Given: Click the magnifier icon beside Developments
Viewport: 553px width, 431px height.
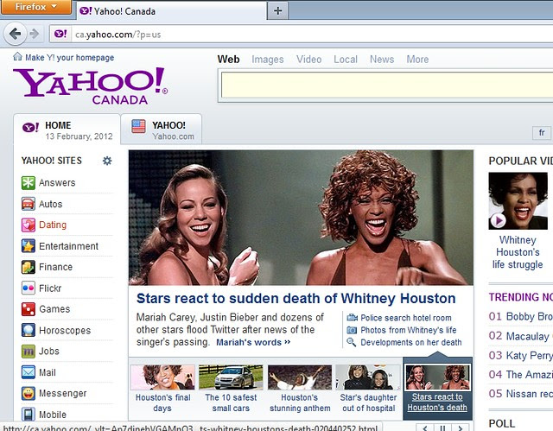Looking at the screenshot, I should pos(352,342).
